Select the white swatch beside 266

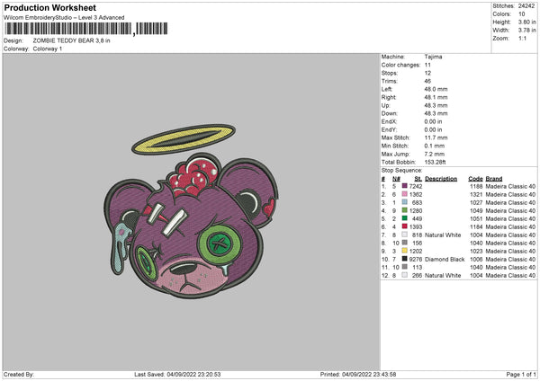[405, 275]
